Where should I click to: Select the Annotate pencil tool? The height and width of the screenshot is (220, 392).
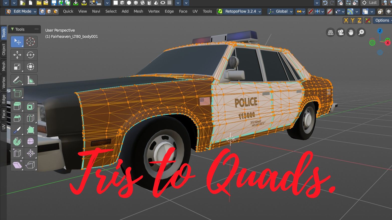click(x=17, y=80)
